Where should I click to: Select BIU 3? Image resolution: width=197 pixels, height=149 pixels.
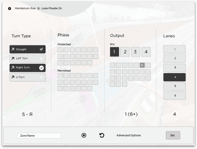click(x=135, y=52)
